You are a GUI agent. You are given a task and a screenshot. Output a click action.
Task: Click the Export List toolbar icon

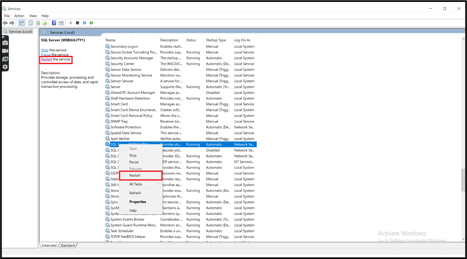45,23
